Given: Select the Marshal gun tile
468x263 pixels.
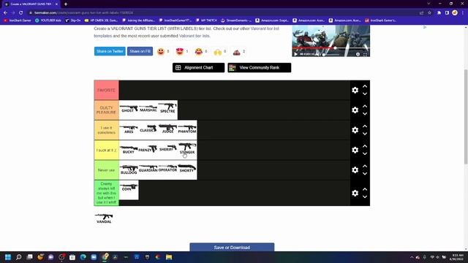Looking at the screenshot, I should point(148,110).
